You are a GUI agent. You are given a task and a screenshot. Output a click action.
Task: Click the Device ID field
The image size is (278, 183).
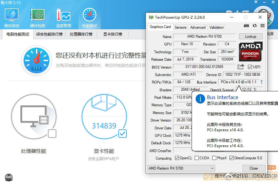pos(243,75)
